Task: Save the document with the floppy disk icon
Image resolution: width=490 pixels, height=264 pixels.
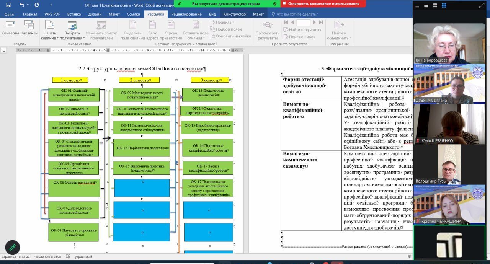Action: pyautogui.click(x=8, y=5)
